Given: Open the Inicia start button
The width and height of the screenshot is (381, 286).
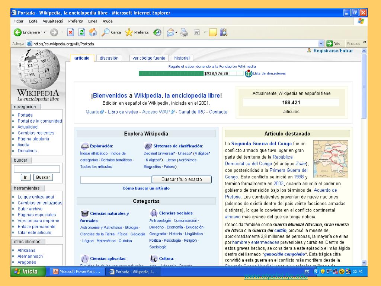Looking at the screenshot, I should (x=28, y=271).
